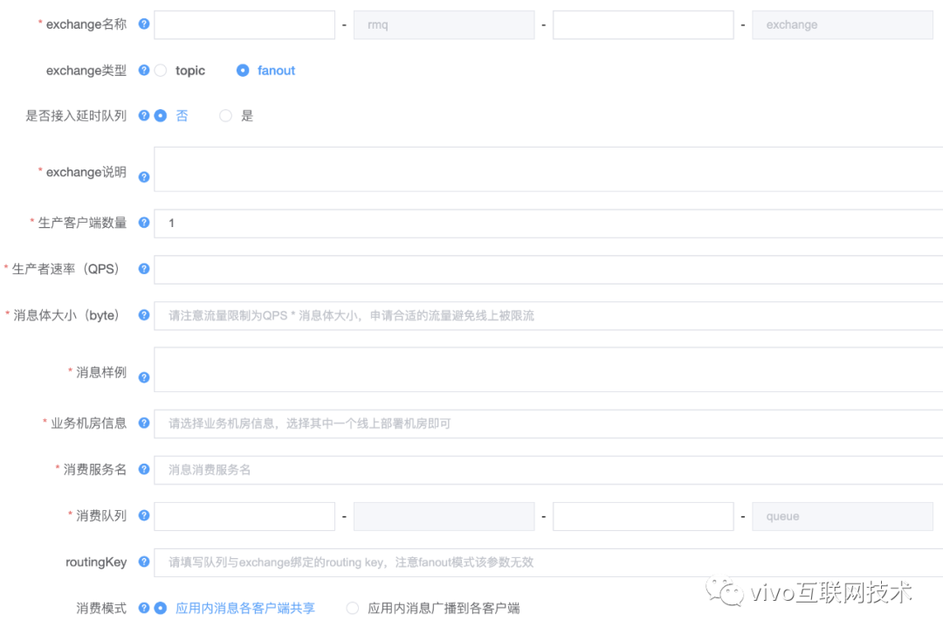Select 应用内消息各客户端共享 consume mode
The height and width of the screenshot is (634, 943).
pyautogui.click(x=161, y=608)
